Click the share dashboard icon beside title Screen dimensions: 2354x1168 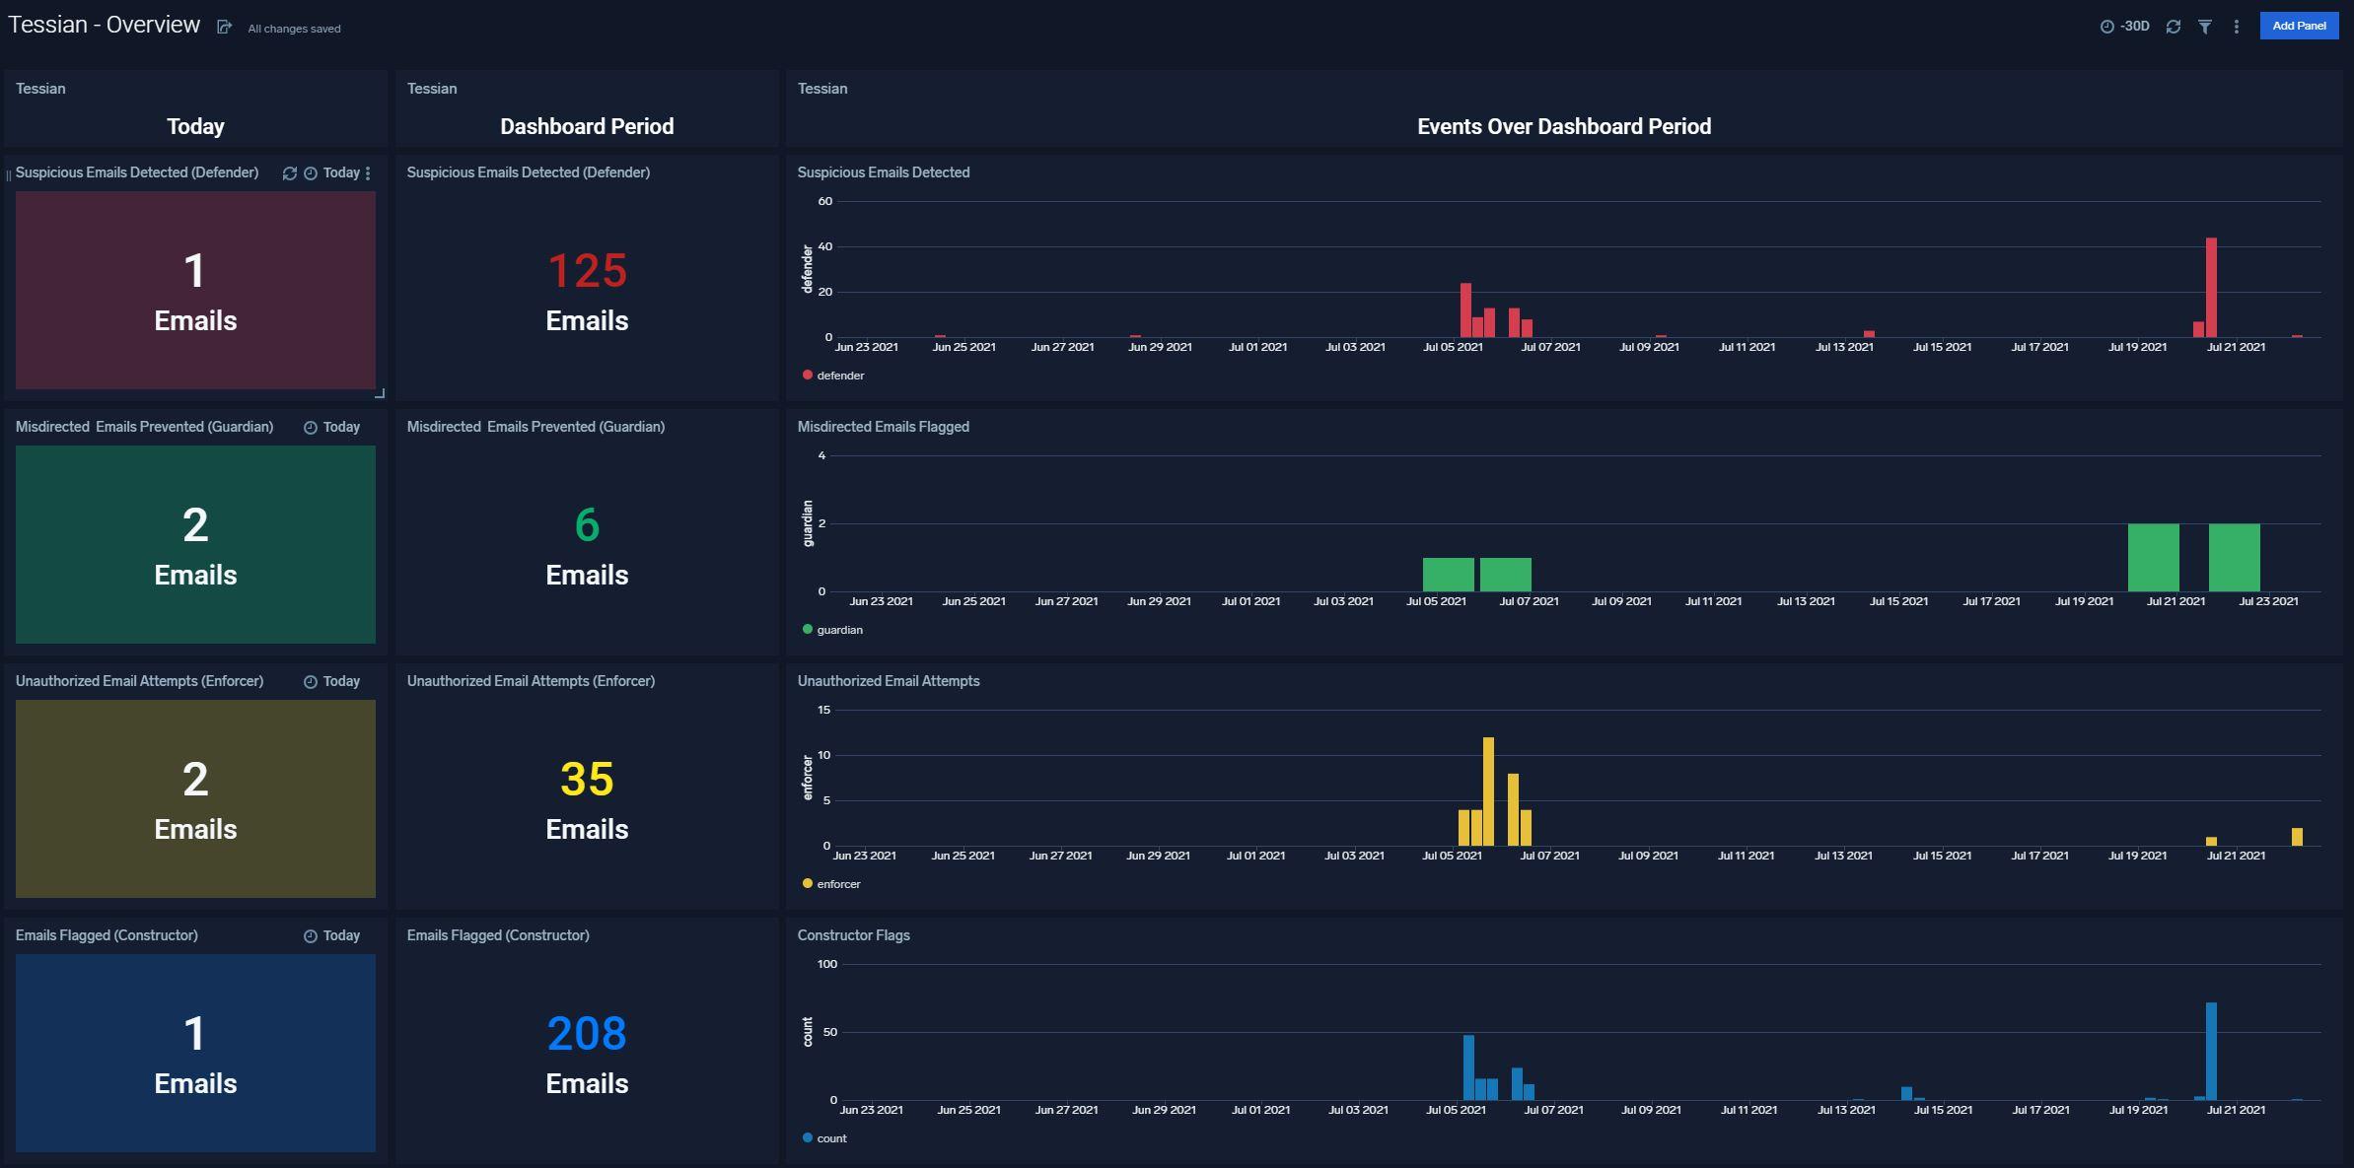(x=224, y=27)
